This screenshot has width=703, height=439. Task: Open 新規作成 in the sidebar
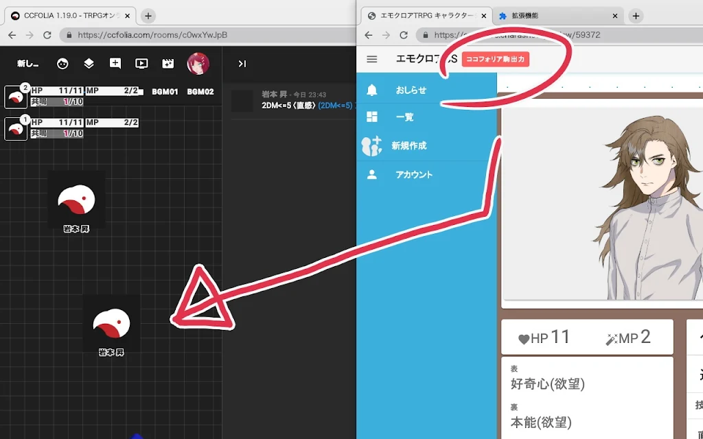(426, 145)
